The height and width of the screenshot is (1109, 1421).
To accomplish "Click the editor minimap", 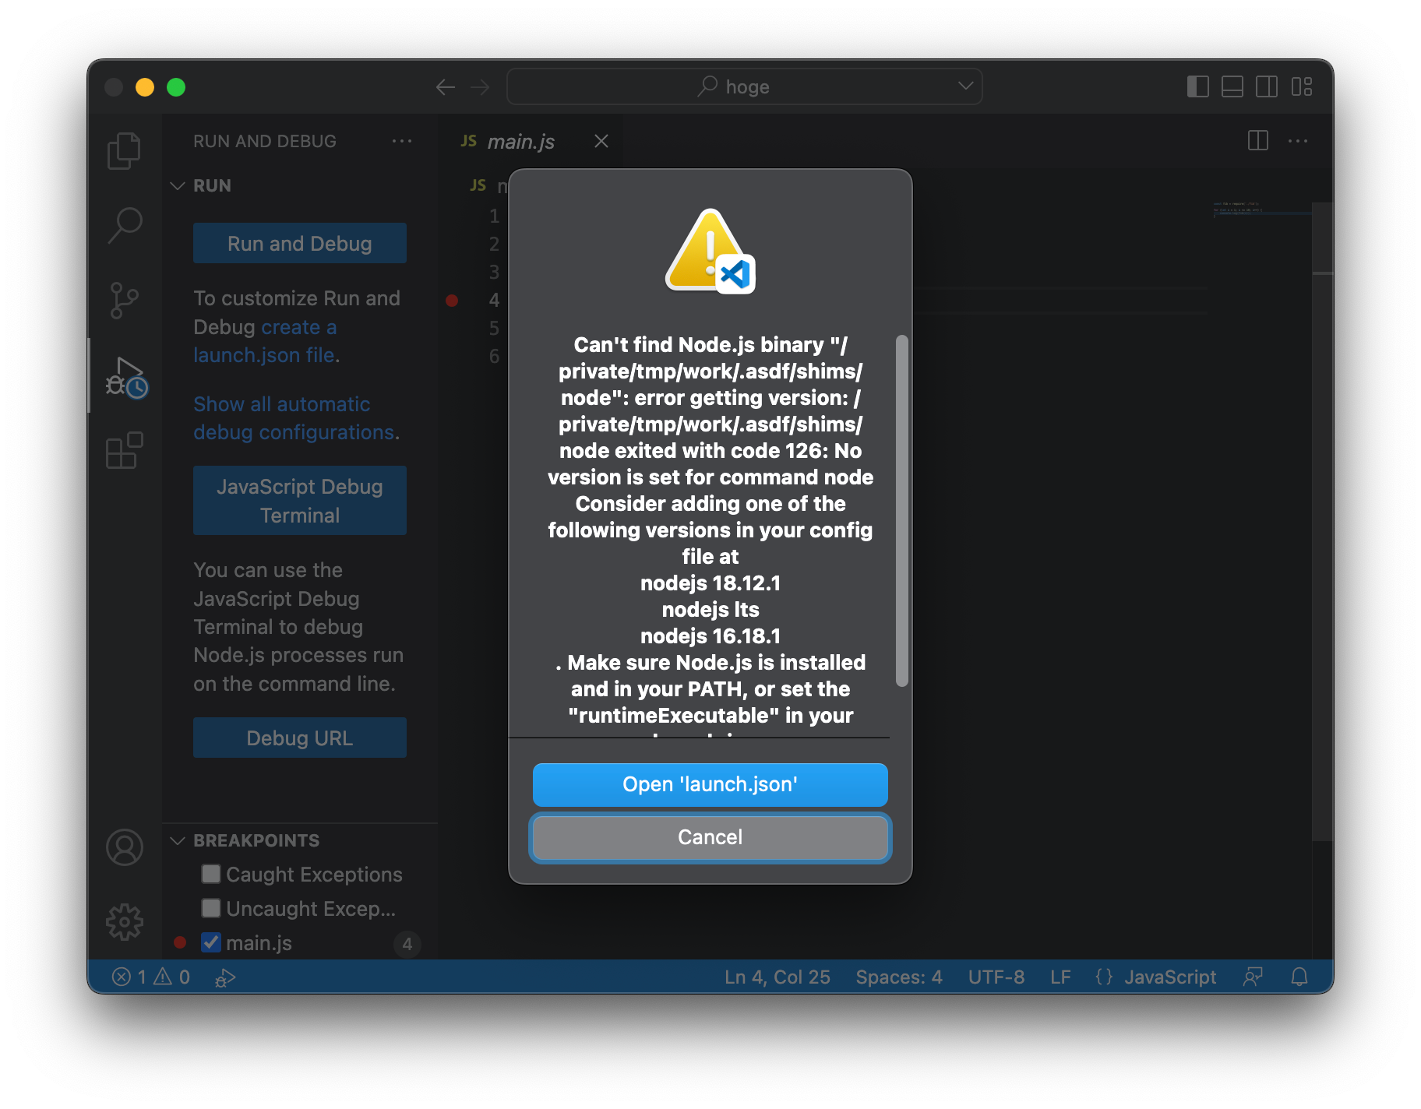I will [1261, 209].
